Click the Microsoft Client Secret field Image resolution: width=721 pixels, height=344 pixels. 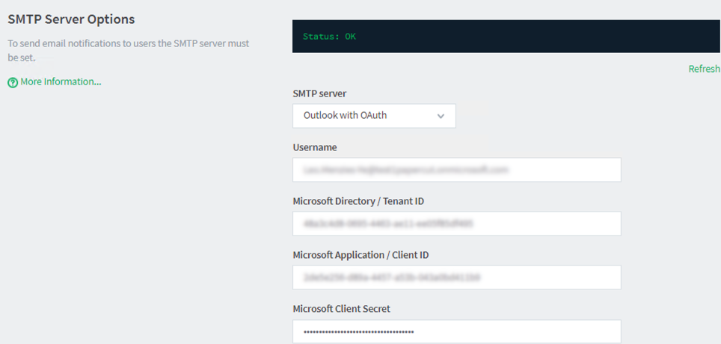tap(456, 331)
